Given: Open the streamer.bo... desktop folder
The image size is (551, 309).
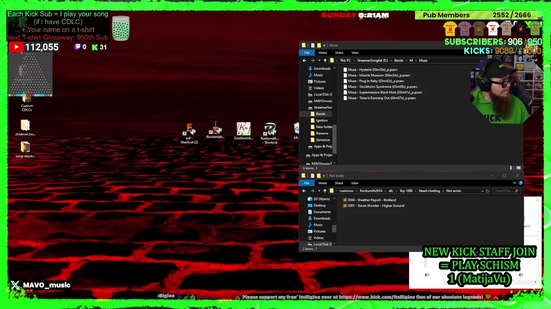Looking at the screenshot, I should coord(25,128).
